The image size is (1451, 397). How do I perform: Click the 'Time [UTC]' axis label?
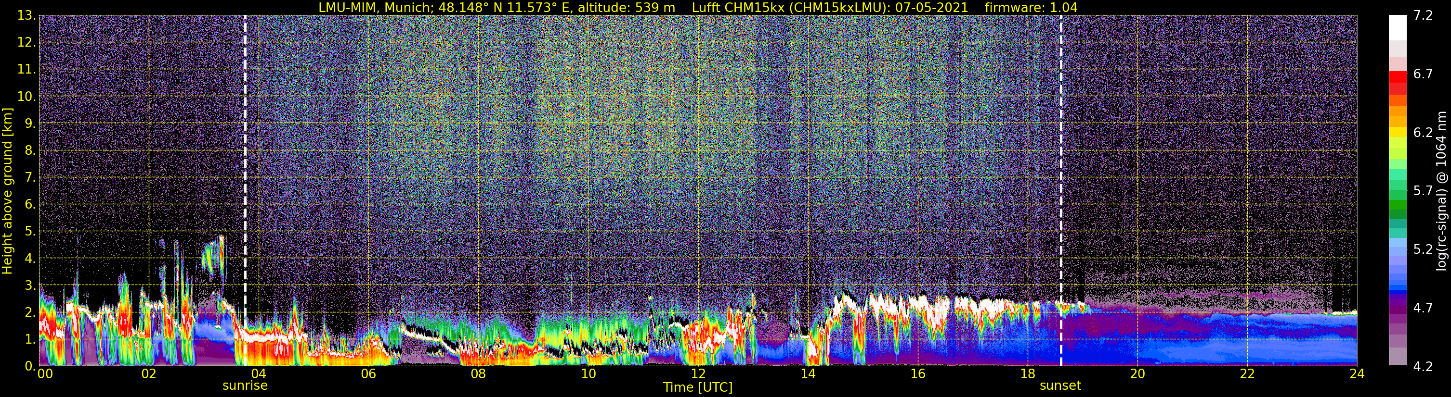(698, 387)
